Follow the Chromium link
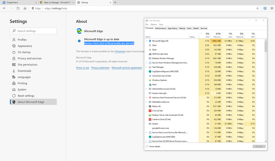Viewport: 275px width, 161px height. tap(120, 51)
